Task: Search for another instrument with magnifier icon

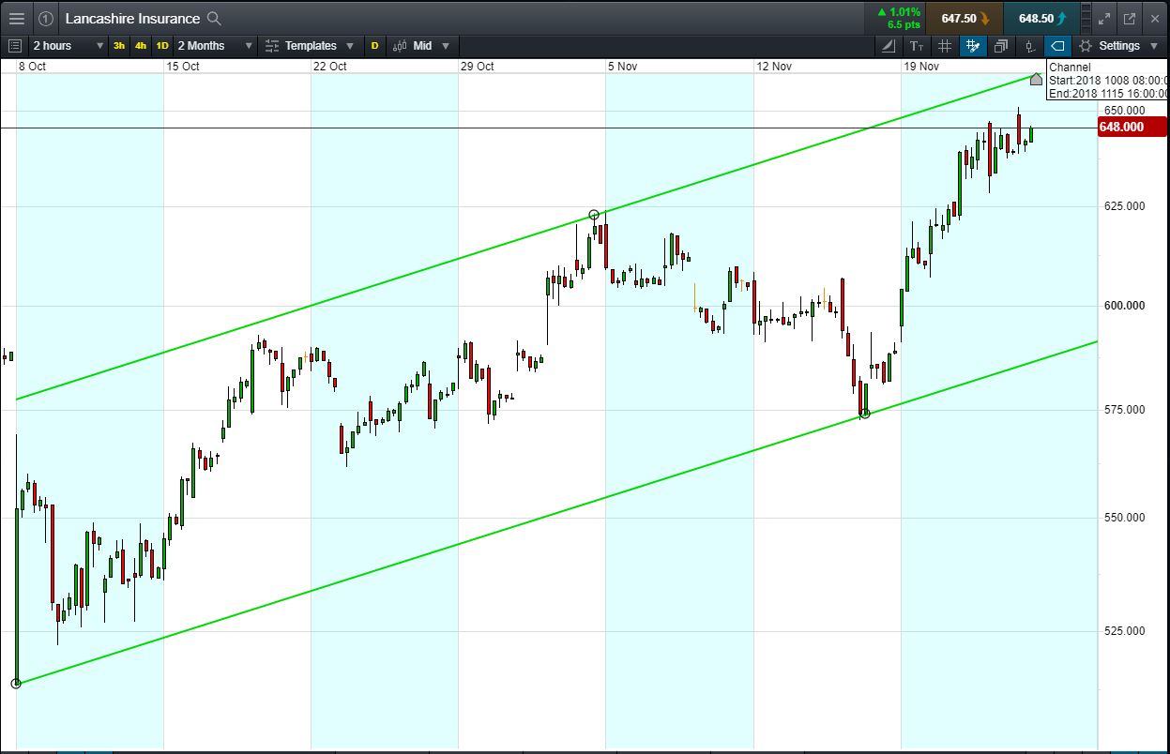Action: point(214,18)
